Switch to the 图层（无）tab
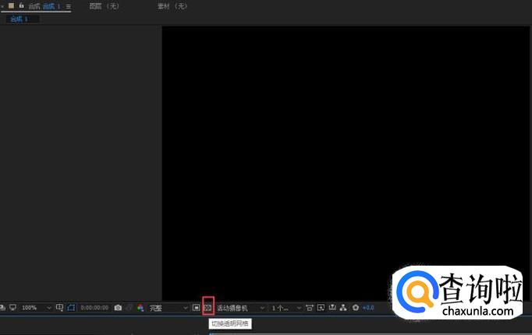The height and width of the screenshot is (335, 532). (x=105, y=6)
